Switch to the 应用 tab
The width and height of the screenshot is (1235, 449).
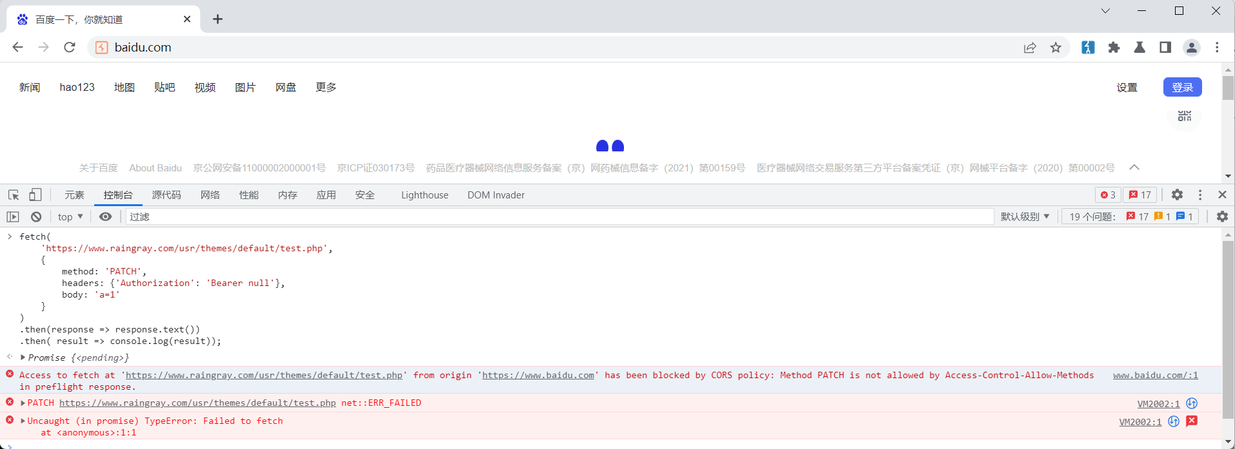[326, 195]
